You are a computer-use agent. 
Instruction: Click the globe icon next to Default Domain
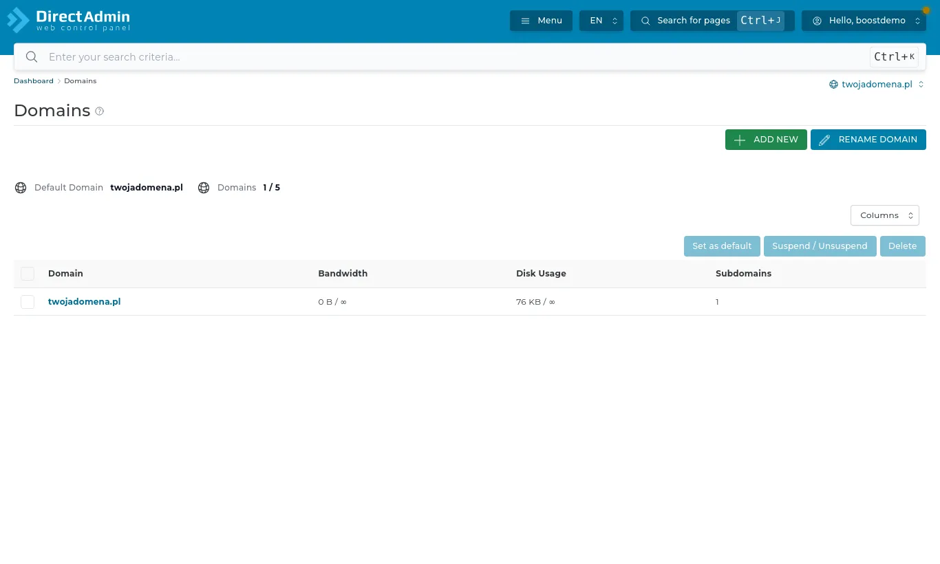click(21, 188)
